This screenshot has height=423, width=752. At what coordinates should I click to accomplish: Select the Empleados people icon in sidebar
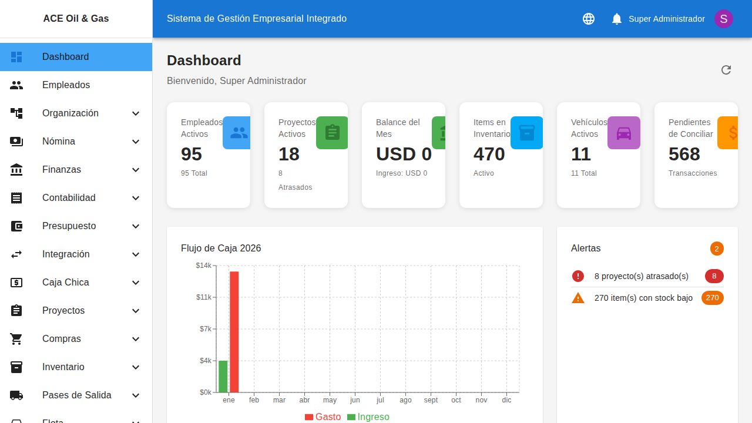[16, 85]
